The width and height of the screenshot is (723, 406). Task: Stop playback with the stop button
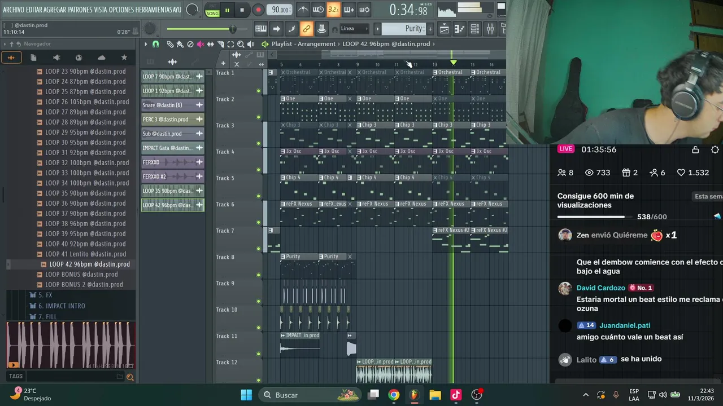(x=242, y=10)
